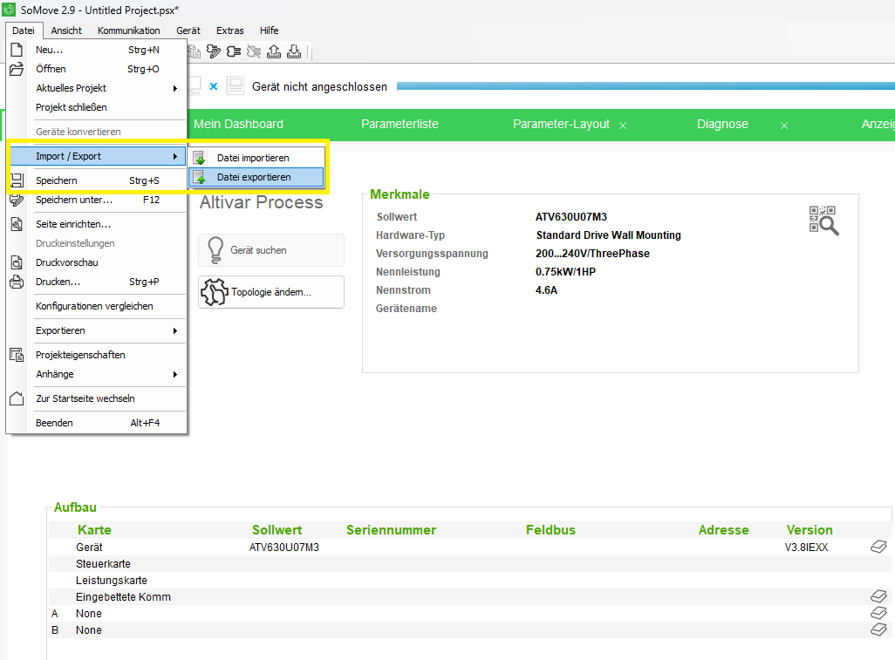The image size is (895, 660).
Task: Click the open folder icon beside Öffnen
Action: tap(17, 69)
